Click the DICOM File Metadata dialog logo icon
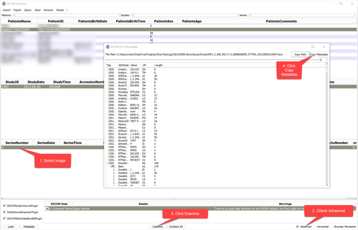The width and height of the screenshot is (358, 230). [107, 46]
